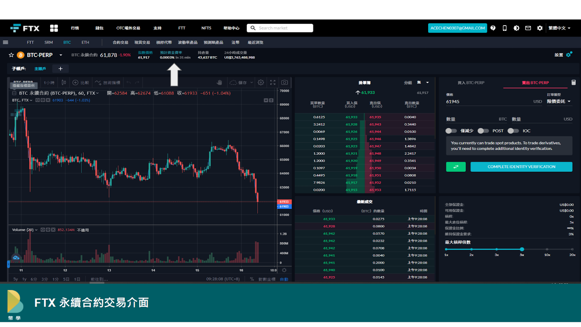Click the green swap arrows button
Image resolution: width=581 pixels, height=327 pixels.
pos(456,167)
